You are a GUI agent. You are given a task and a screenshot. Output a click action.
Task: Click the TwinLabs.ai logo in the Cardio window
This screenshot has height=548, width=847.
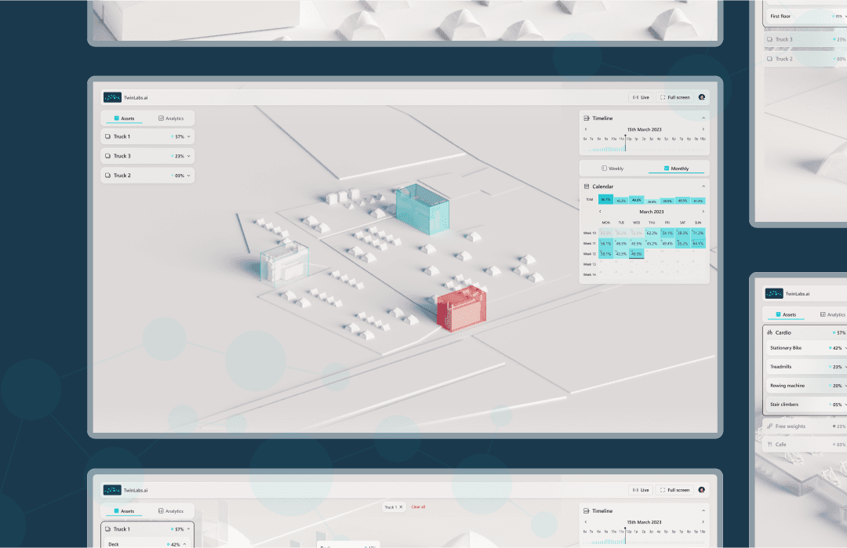coord(774,293)
